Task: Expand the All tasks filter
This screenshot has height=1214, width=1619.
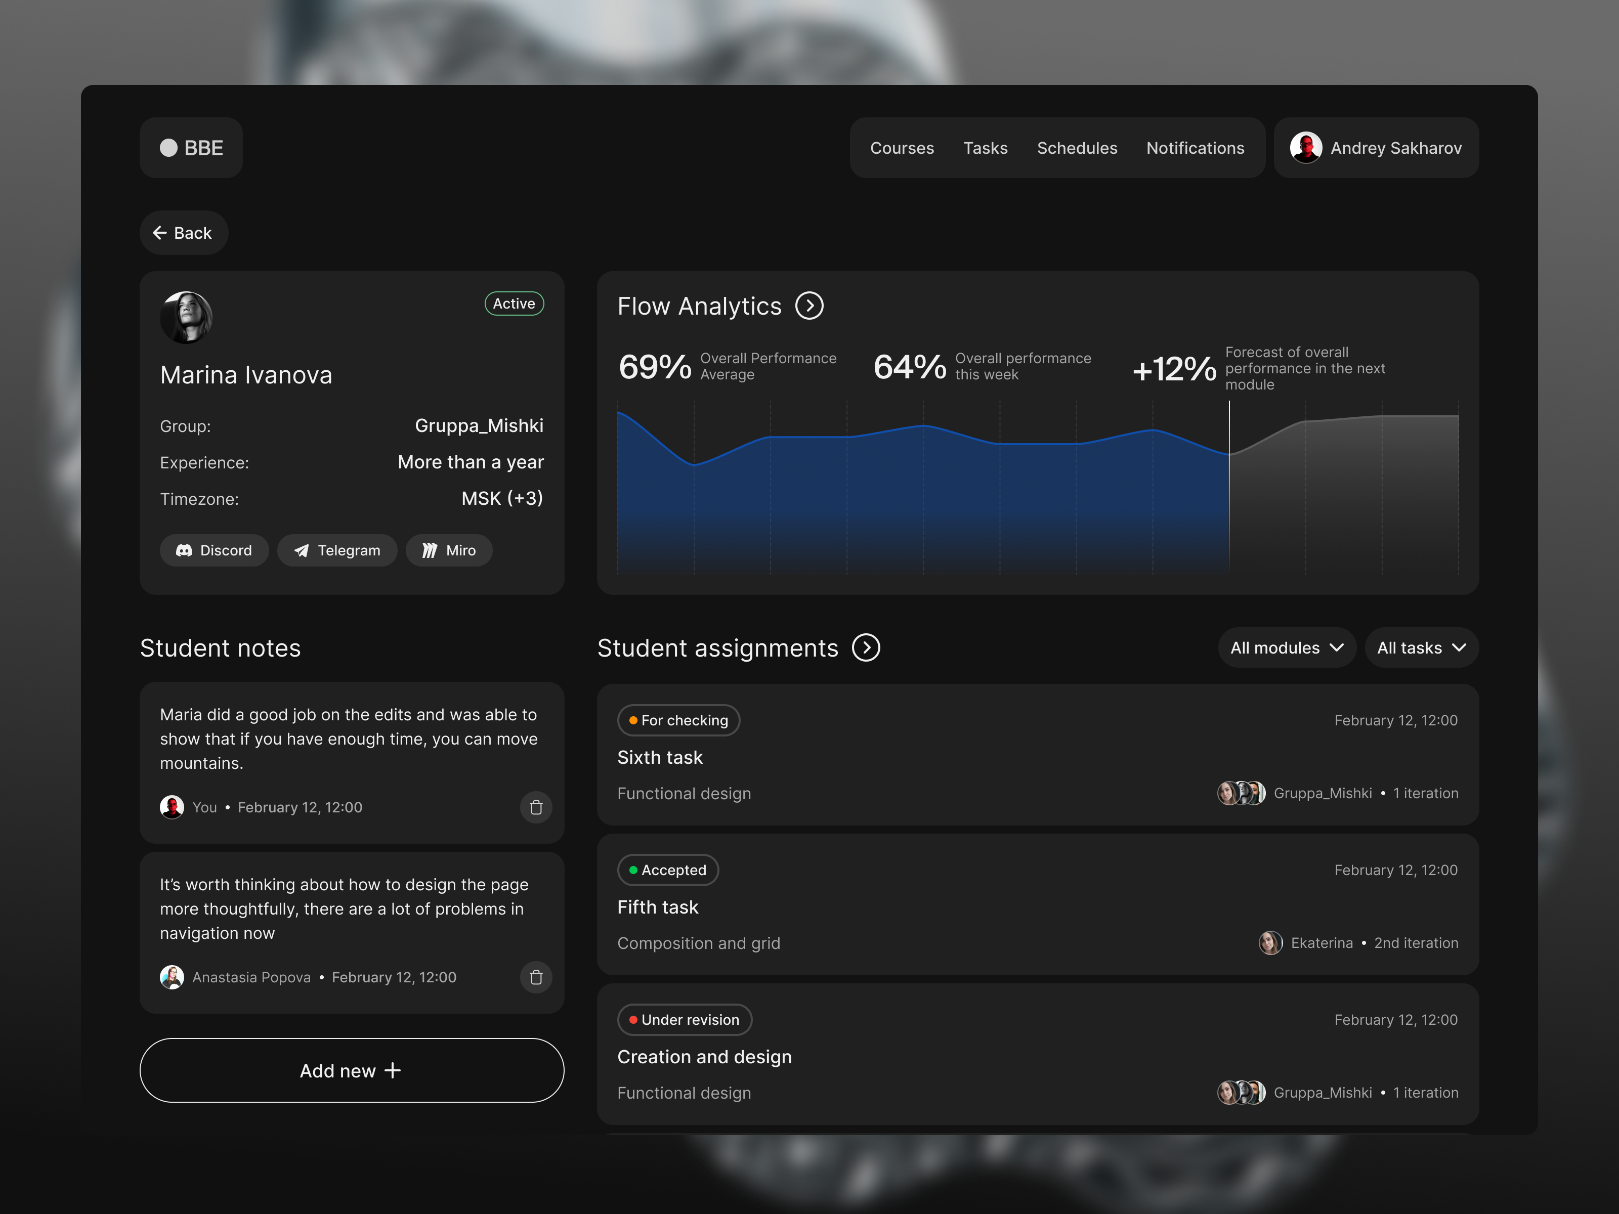Action: pos(1421,647)
